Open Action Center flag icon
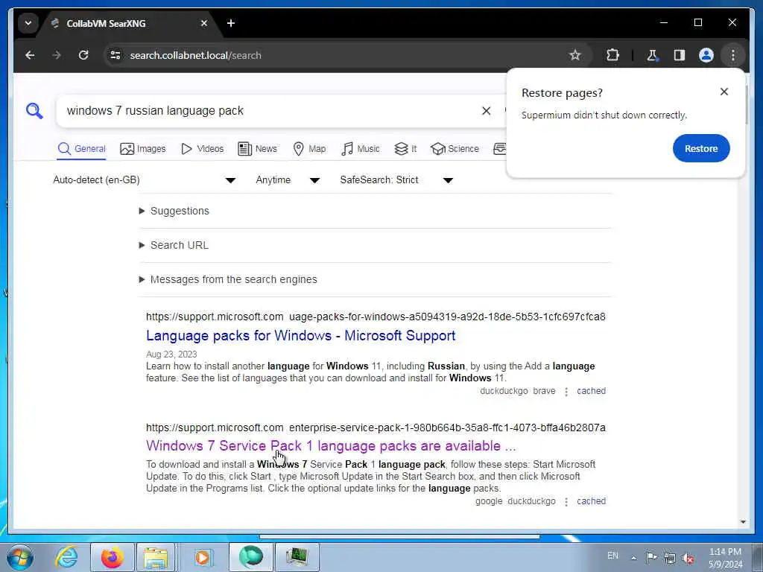Image resolution: width=763 pixels, height=572 pixels. pyautogui.click(x=651, y=557)
